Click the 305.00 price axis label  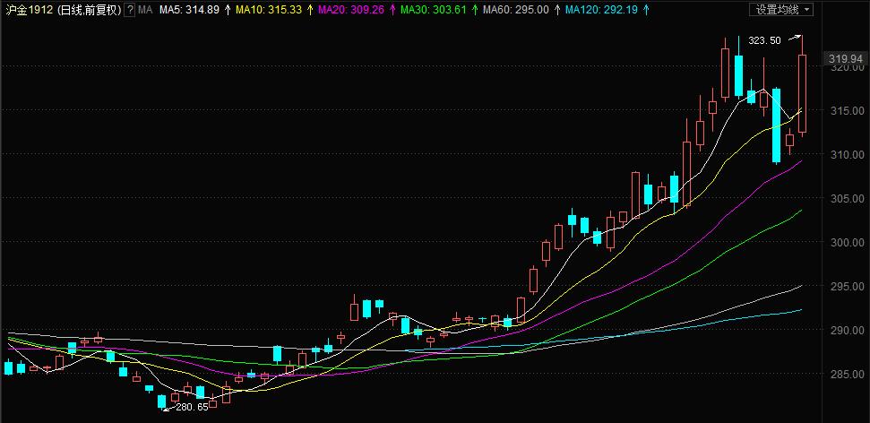point(848,198)
